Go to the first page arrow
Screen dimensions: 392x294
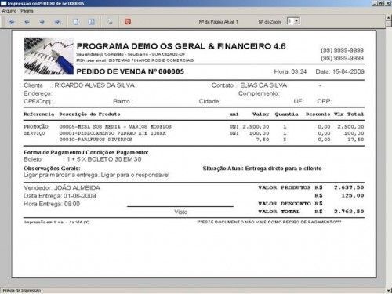(11, 22)
